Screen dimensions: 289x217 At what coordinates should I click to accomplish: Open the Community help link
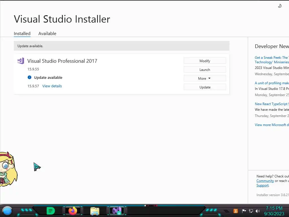point(265,181)
